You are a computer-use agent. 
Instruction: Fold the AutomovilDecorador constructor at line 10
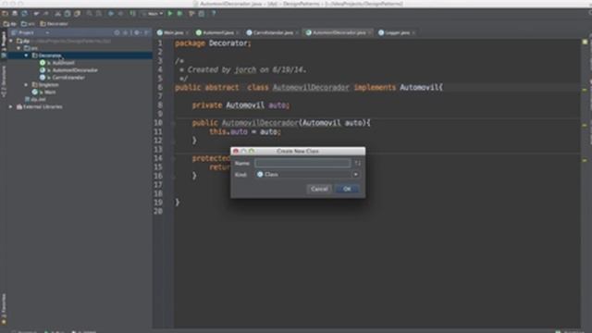click(x=173, y=123)
